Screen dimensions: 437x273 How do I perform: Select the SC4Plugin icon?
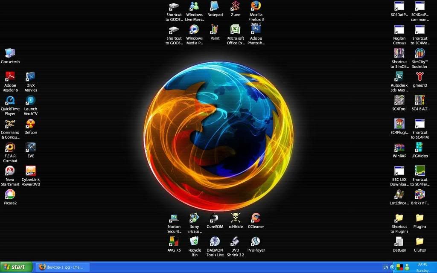[399, 124]
